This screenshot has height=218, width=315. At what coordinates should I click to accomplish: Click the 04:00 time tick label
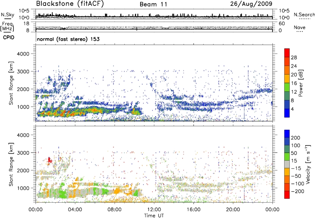pos(75,210)
